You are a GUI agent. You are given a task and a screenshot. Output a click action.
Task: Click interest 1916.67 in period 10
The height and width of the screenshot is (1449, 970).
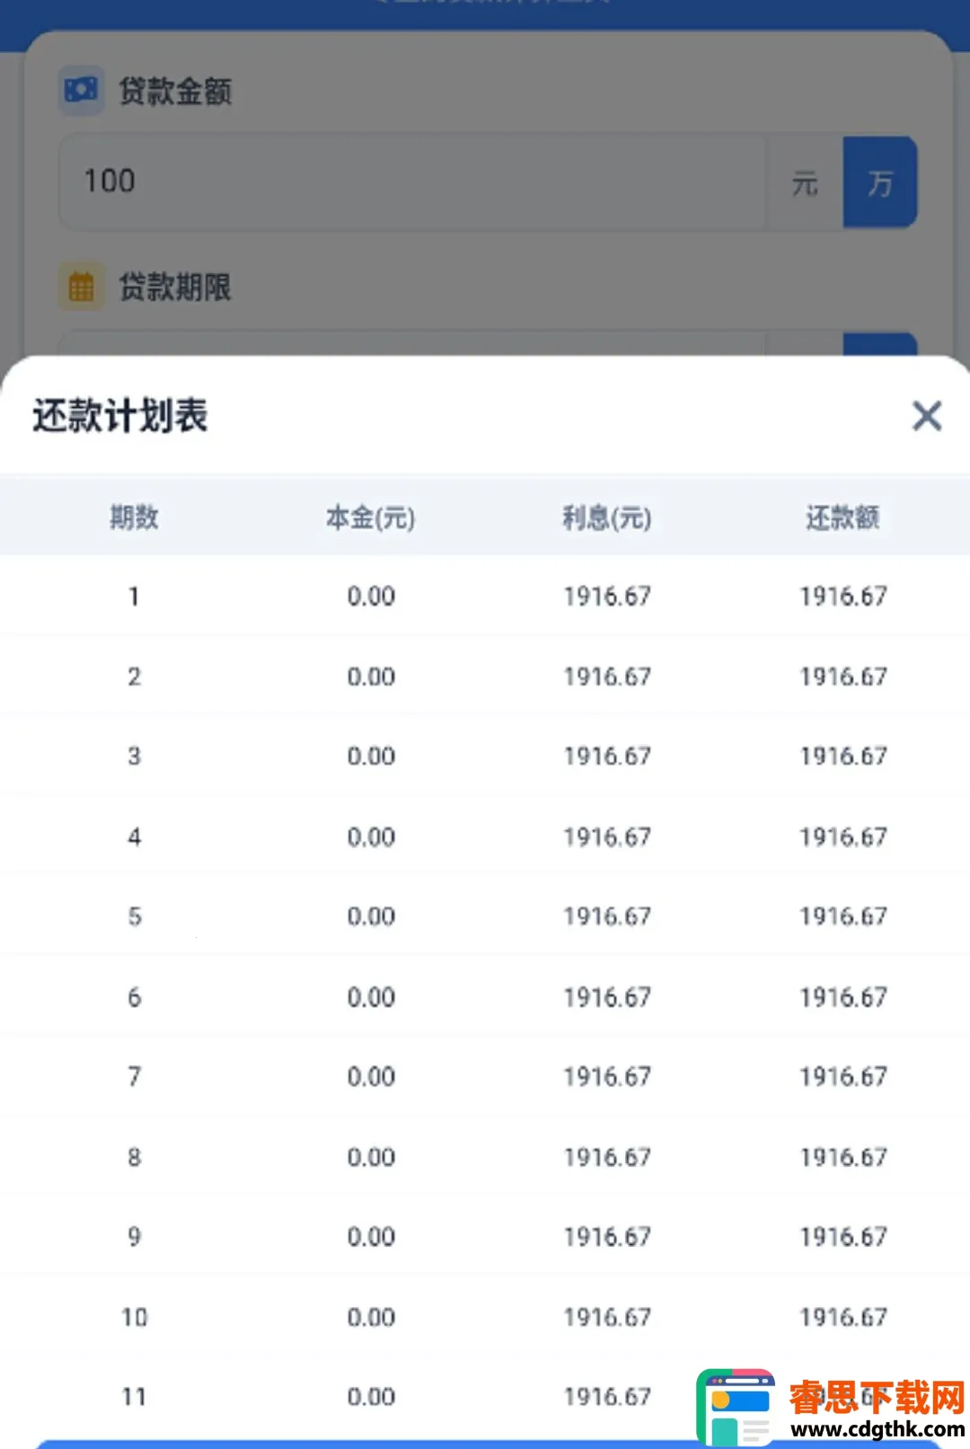pyautogui.click(x=607, y=1317)
